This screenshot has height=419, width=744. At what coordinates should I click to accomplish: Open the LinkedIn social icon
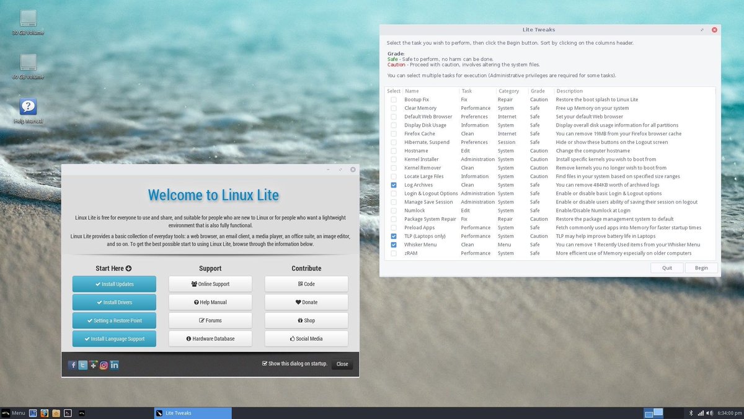tap(114, 365)
